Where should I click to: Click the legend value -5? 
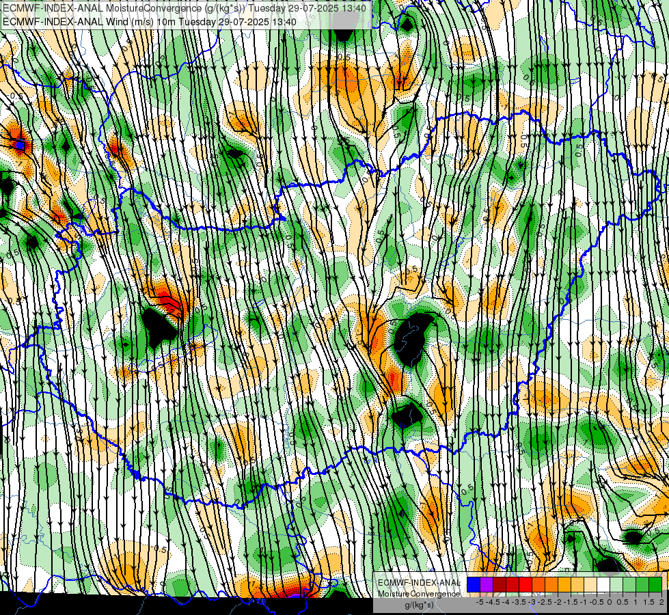[x=480, y=602]
